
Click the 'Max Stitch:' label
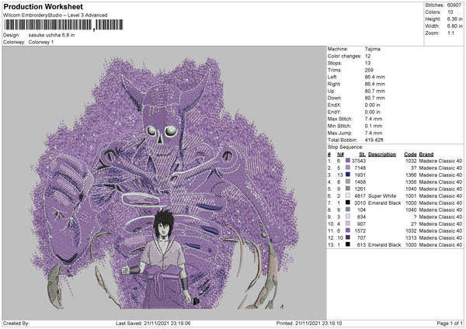[x=340, y=119]
